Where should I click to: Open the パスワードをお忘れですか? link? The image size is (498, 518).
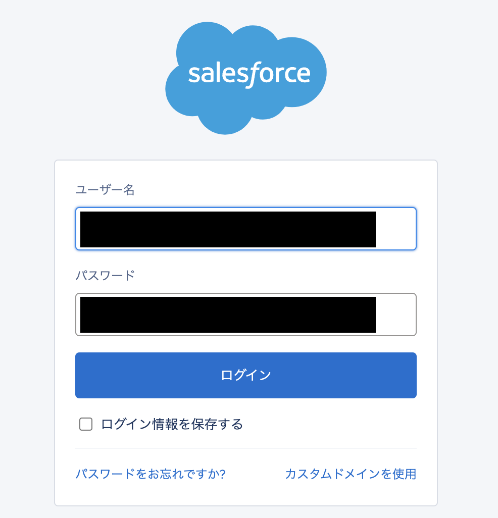click(x=150, y=474)
